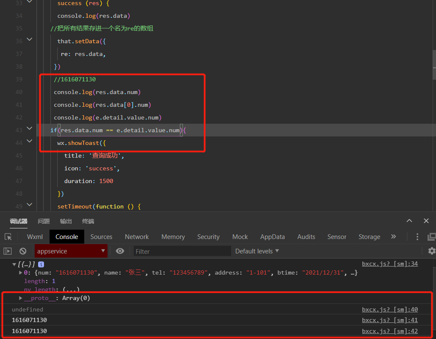This screenshot has width=436, height=339.
Task: Open source link bxcx.js:34
Action: tap(390, 264)
